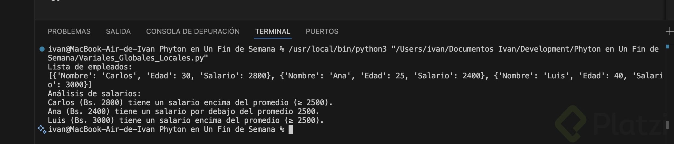The height and width of the screenshot is (144, 674).
Task: Show the CONSOLA DE DEPURACIÓN tab
Action: (x=193, y=32)
